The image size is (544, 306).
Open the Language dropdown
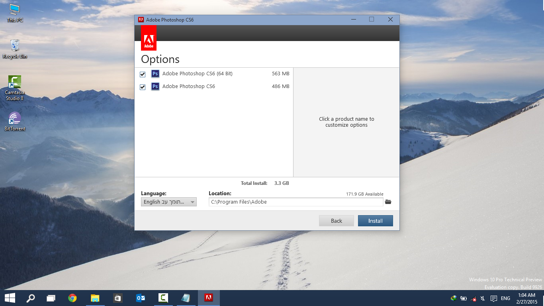point(169,202)
